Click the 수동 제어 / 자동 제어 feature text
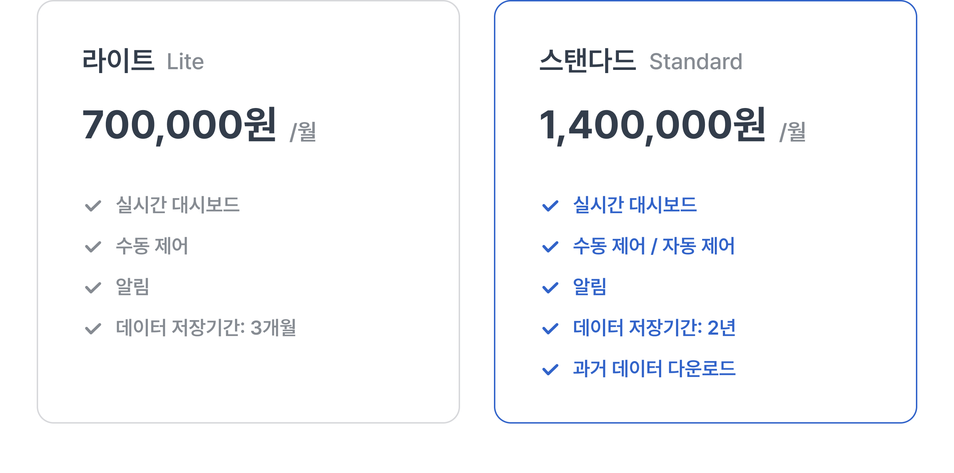The width and height of the screenshot is (954, 473). (x=654, y=246)
